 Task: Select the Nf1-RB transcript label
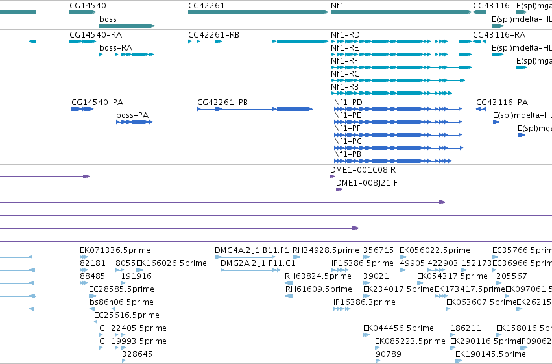coord(344,87)
